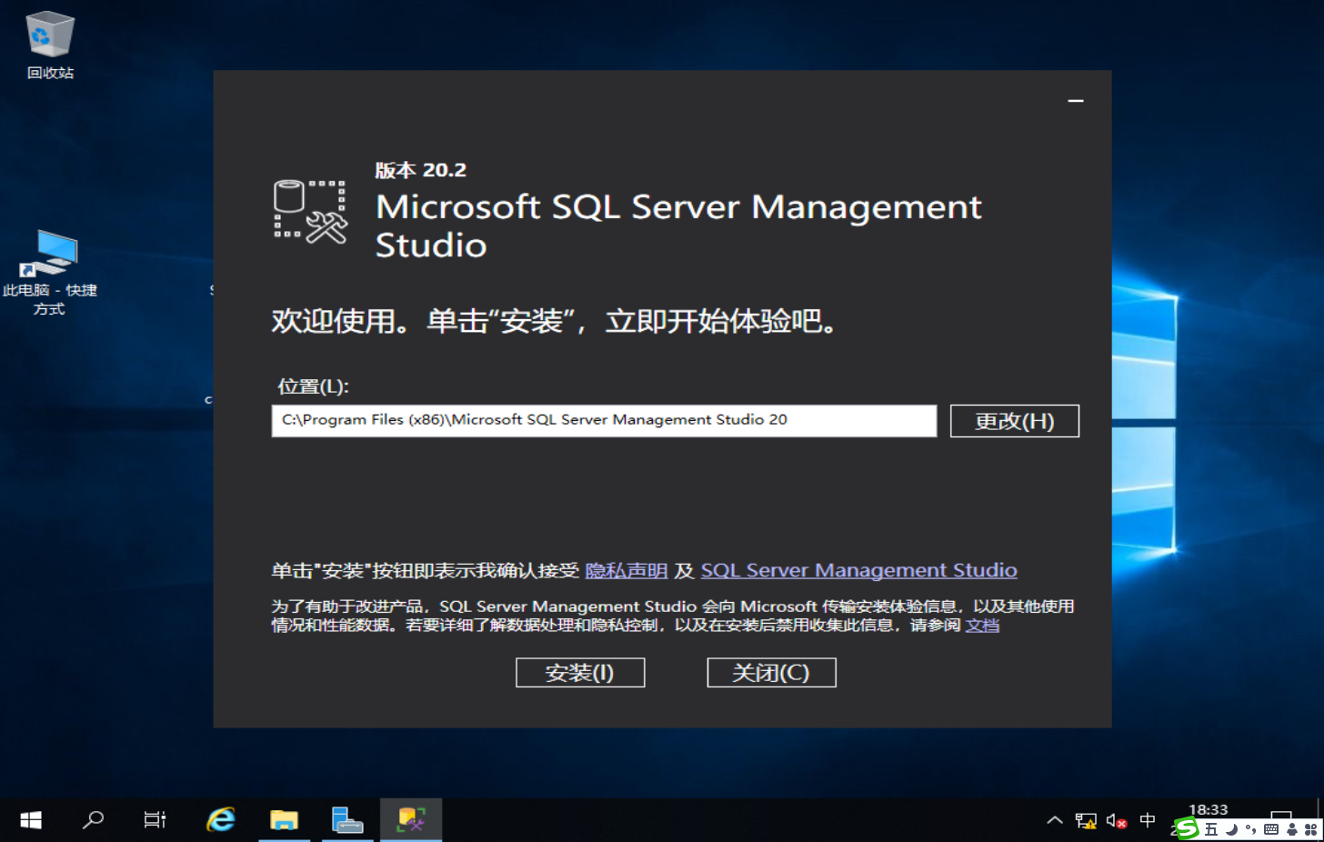Image resolution: width=1324 pixels, height=842 pixels.
Task: Launch Internet Explorer from the taskbar
Action: 220,819
